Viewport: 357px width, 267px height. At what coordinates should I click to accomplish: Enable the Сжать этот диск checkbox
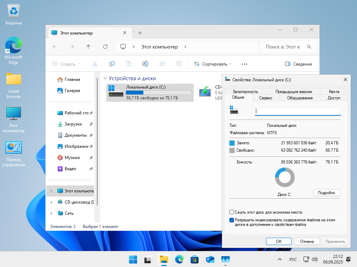(x=231, y=212)
